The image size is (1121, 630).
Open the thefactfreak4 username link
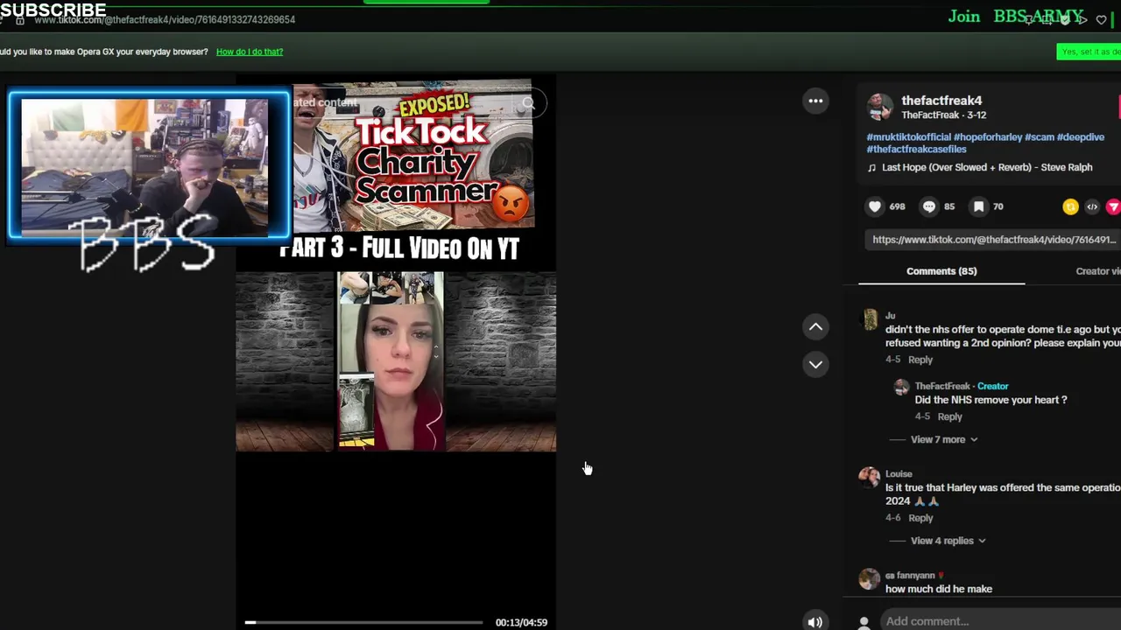pyautogui.click(x=941, y=101)
